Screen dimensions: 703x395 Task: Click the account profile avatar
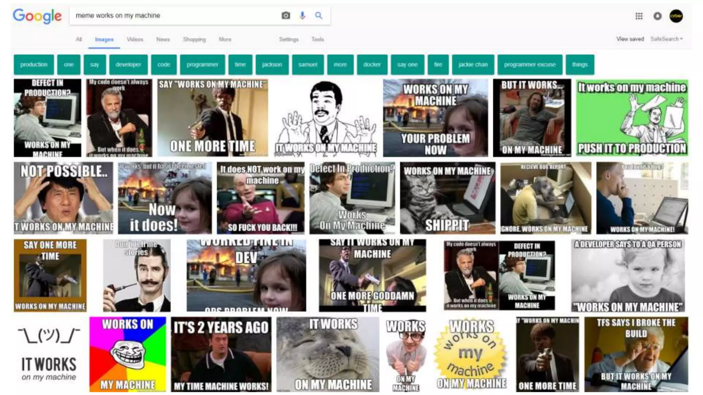[676, 16]
